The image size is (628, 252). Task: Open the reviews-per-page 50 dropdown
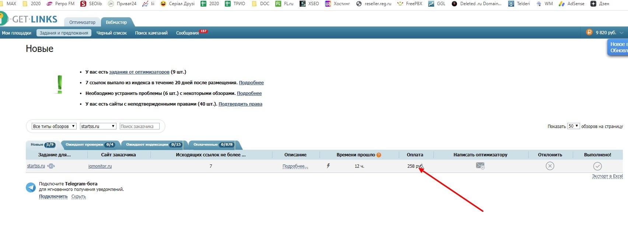[x=573, y=126]
